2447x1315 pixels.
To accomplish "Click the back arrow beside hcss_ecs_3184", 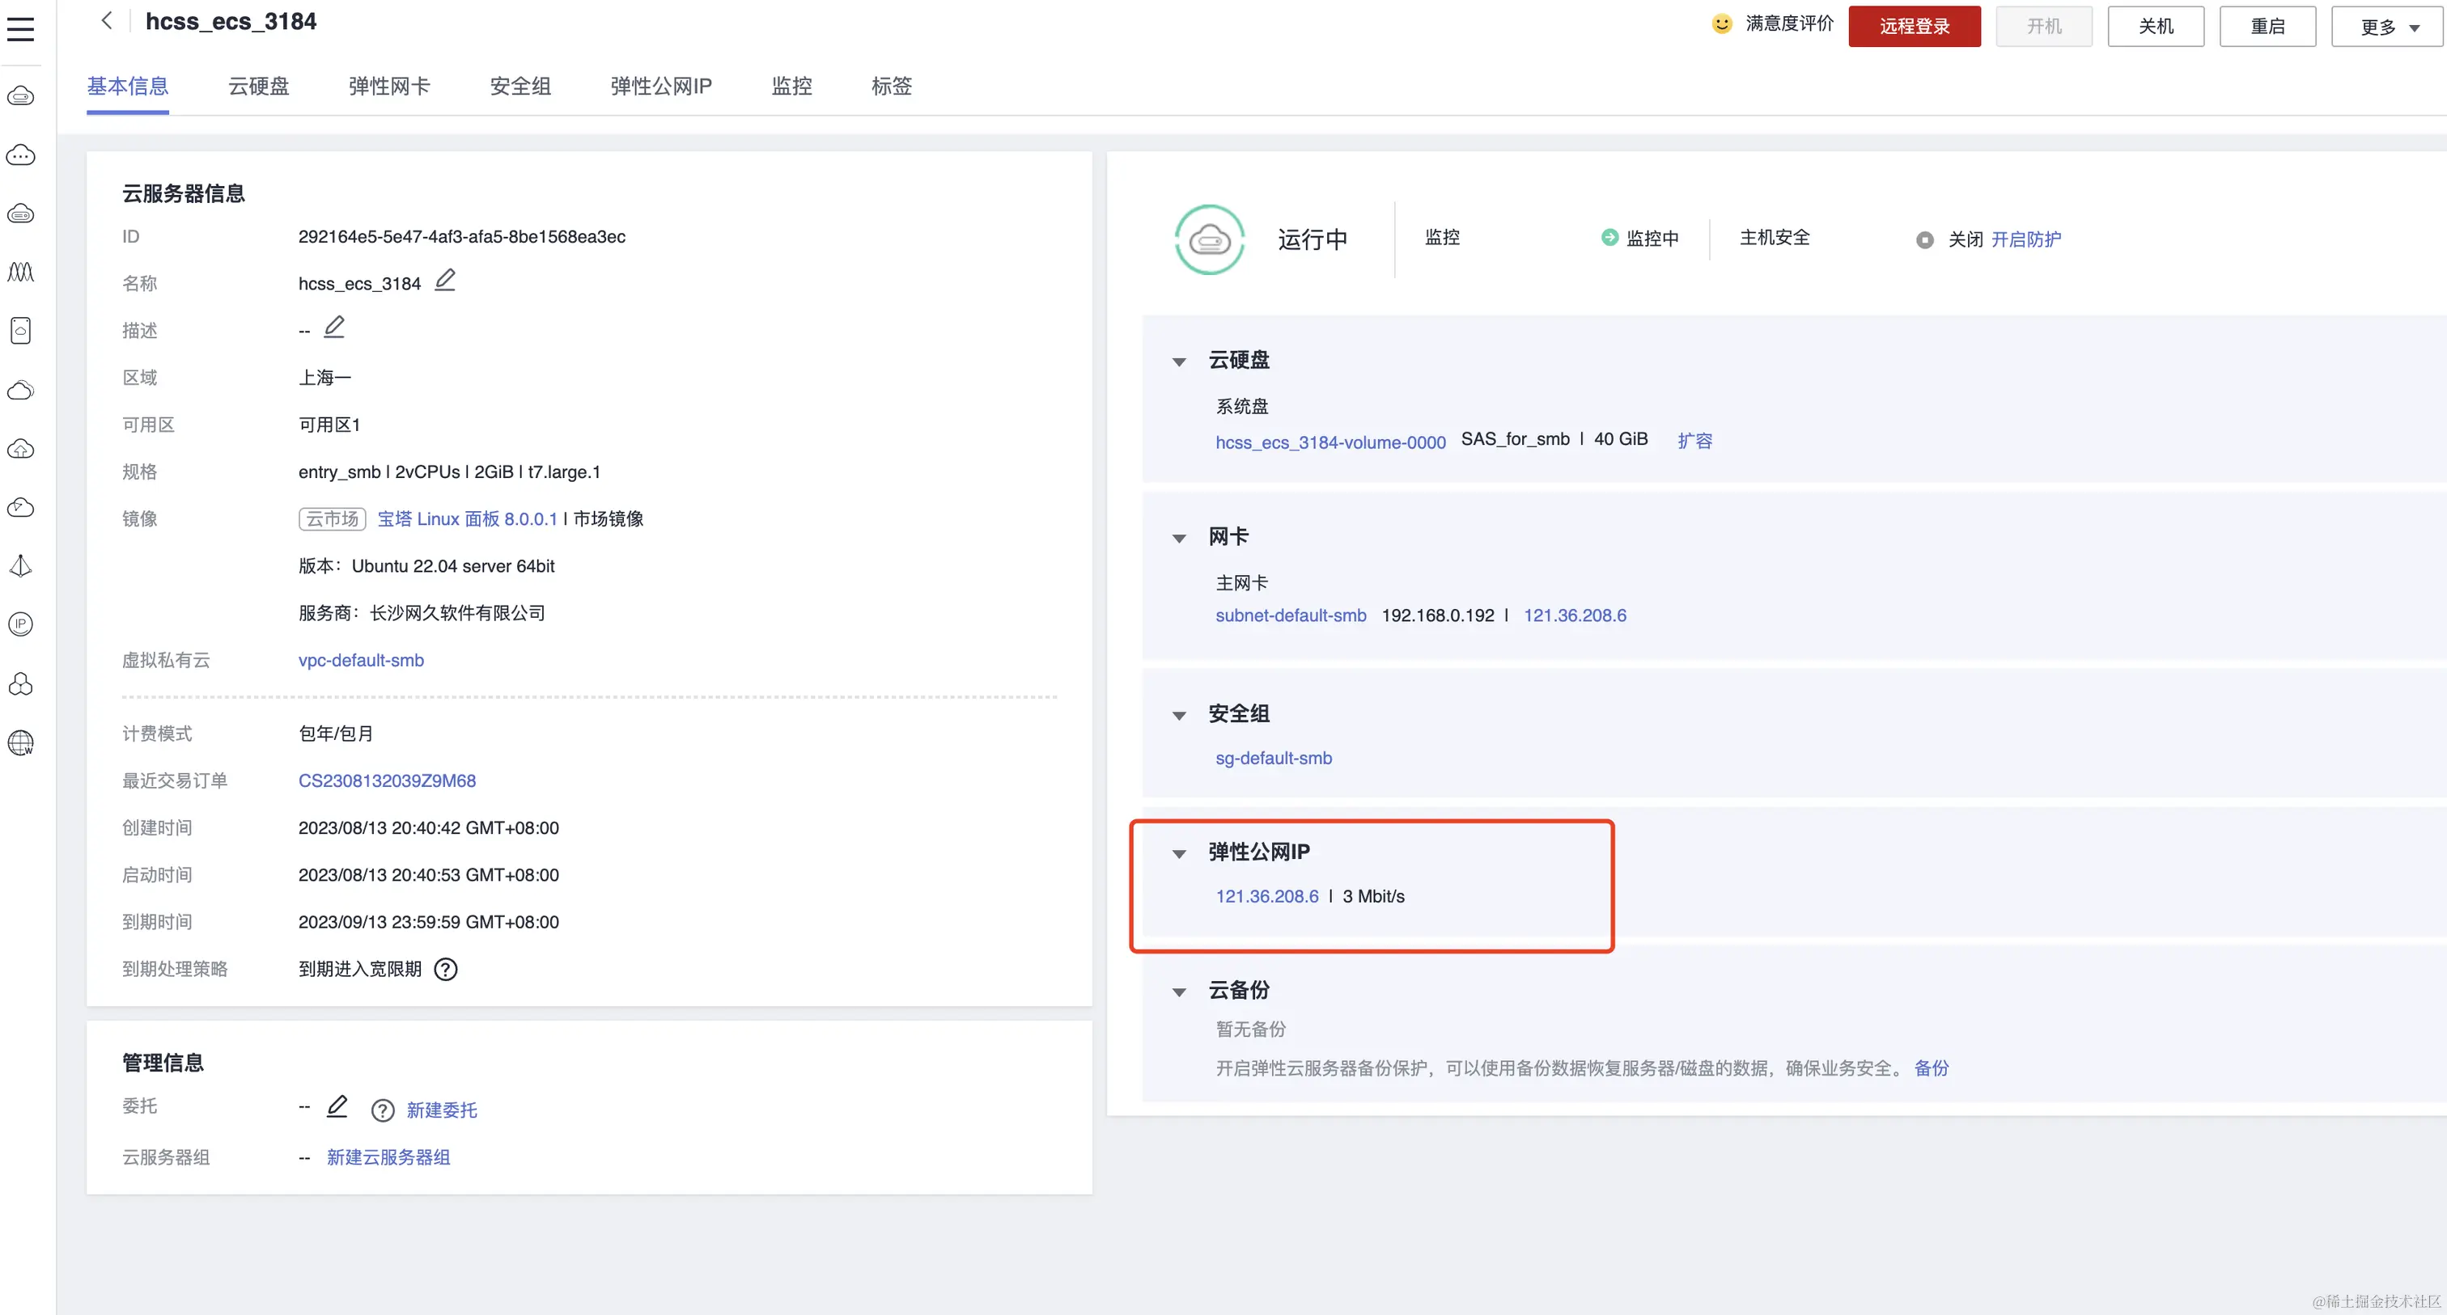I will [106, 21].
